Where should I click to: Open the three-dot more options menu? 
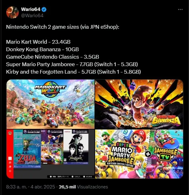click(x=180, y=9)
